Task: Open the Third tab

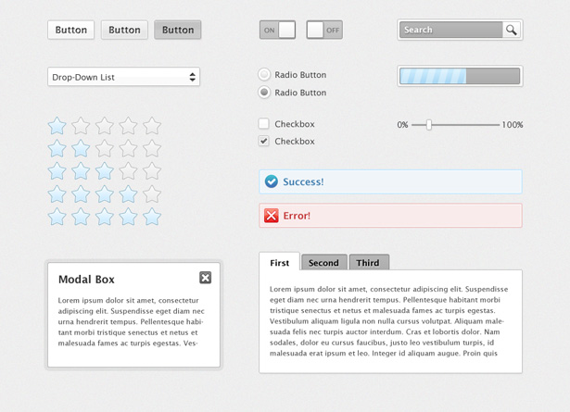Action: [369, 262]
